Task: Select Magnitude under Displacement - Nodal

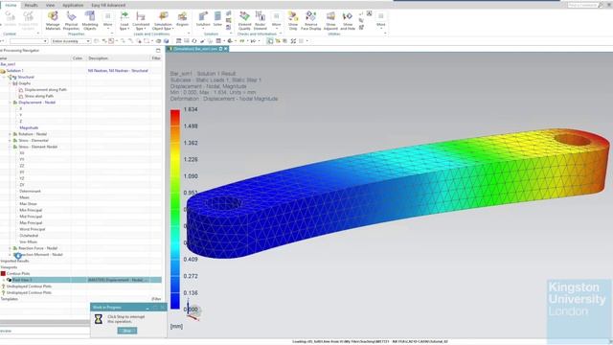Action: point(29,127)
